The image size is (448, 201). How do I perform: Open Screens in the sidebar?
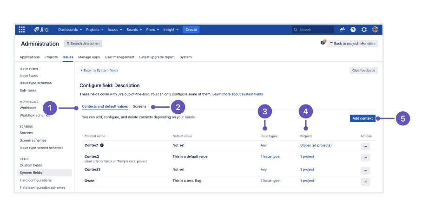coord(26,133)
